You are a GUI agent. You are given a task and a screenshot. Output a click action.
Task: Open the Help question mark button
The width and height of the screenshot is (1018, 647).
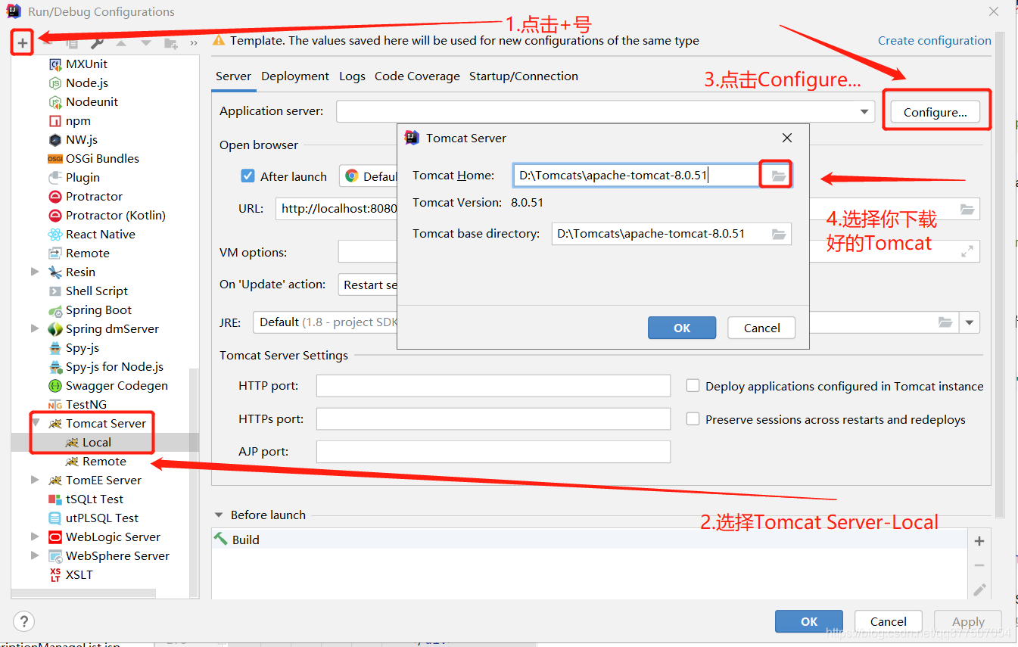[x=24, y=621]
